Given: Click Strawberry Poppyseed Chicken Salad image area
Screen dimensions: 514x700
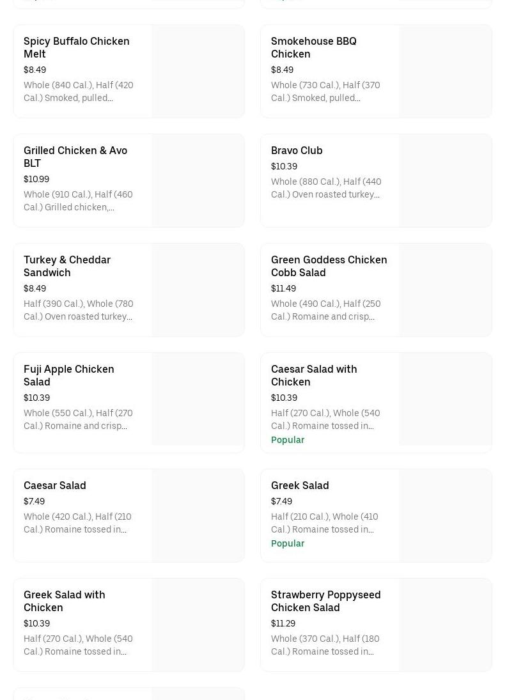Looking at the screenshot, I should (x=445, y=625).
